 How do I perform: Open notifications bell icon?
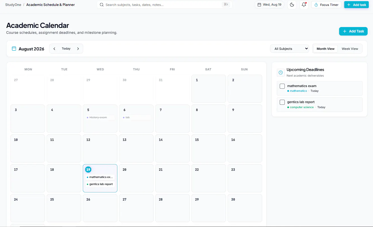click(x=304, y=5)
